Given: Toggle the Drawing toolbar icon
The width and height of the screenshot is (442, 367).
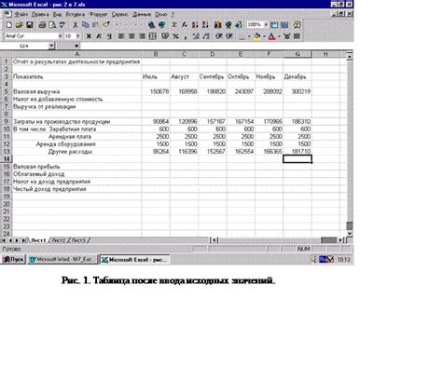Looking at the screenshot, I should 239,25.
